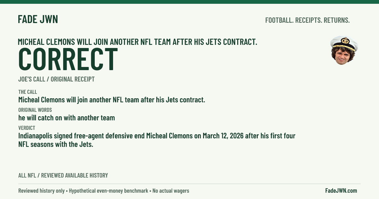379x199 pixels.
Task: Click THE CALL section label
Action: [27, 92]
